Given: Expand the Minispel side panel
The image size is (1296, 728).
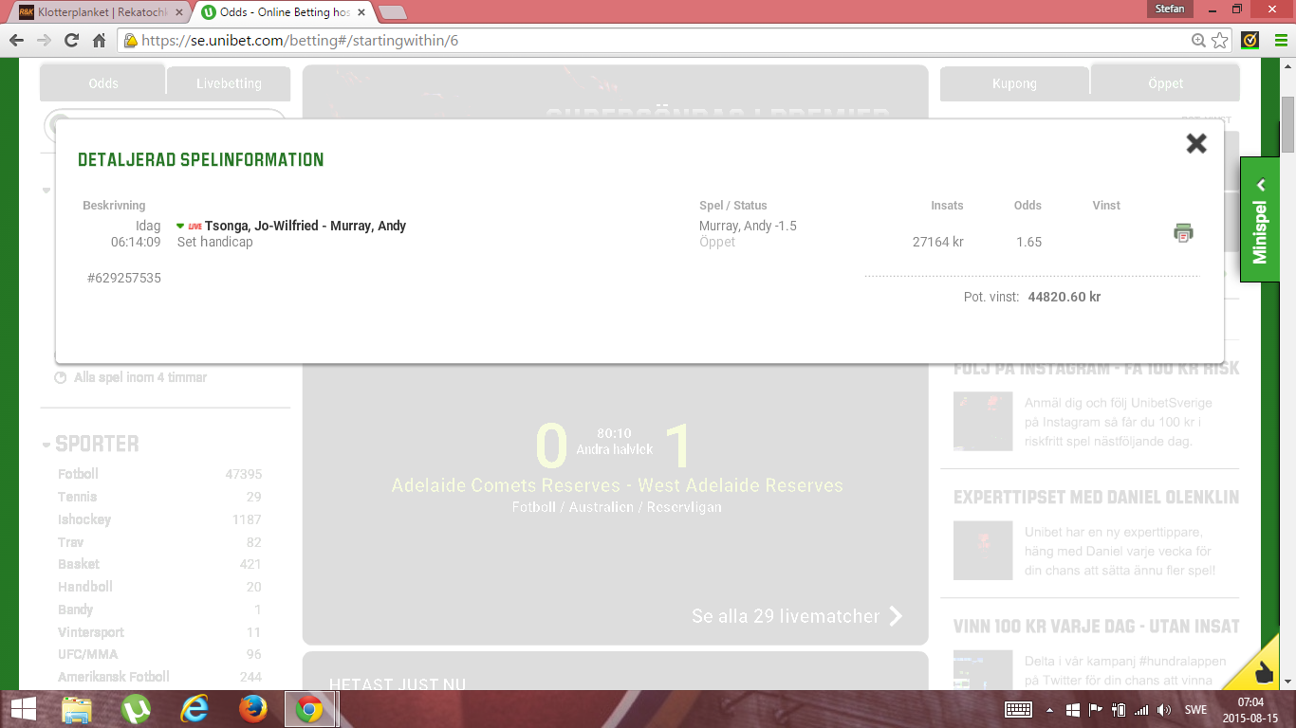Looking at the screenshot, I should pyautogui.click(x=1260, y=220).
